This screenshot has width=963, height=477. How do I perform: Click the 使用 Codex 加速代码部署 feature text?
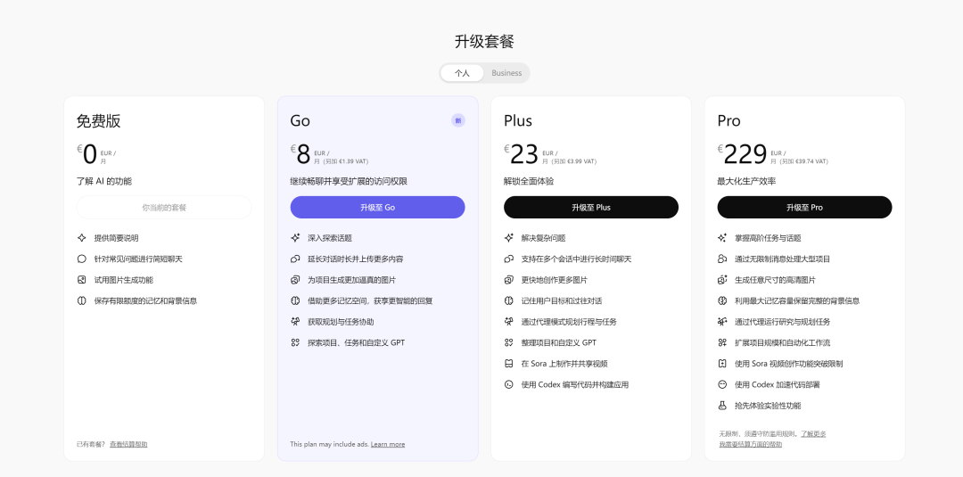click(777, 385)
